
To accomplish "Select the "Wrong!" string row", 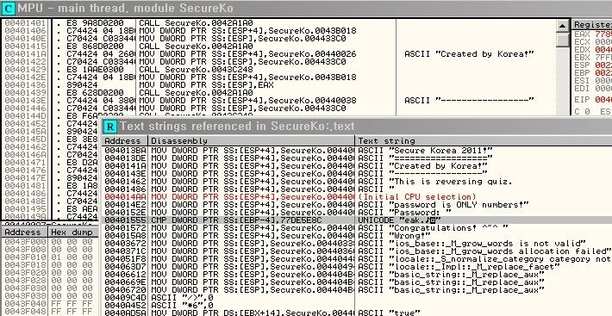I will [357, 236].
